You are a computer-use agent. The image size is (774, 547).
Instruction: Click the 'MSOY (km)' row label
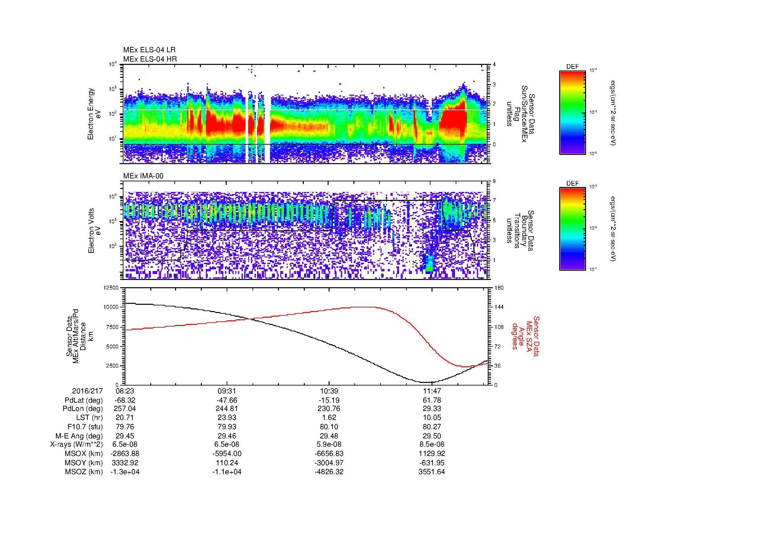(84, 463)
